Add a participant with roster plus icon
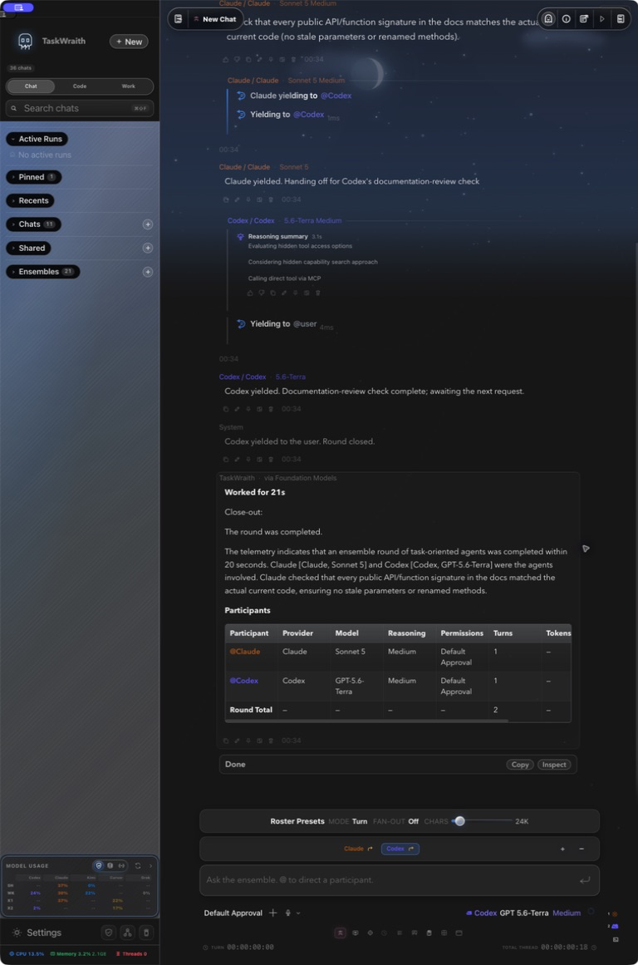The image size is (638, 965). [x=562, y=849]
